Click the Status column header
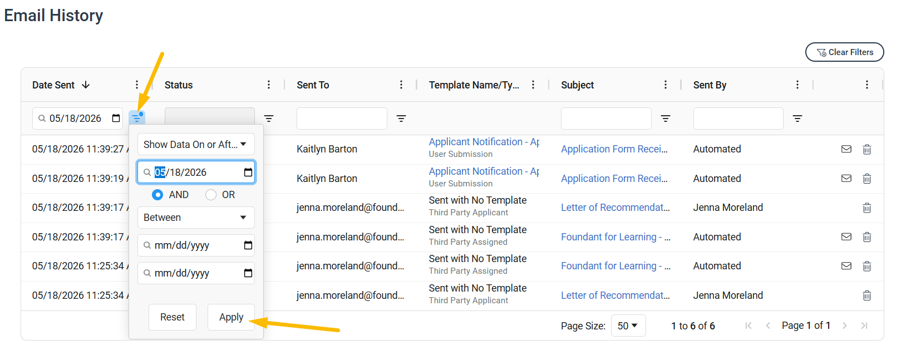Viewport: 906px width, 350px height. (179, 85)
